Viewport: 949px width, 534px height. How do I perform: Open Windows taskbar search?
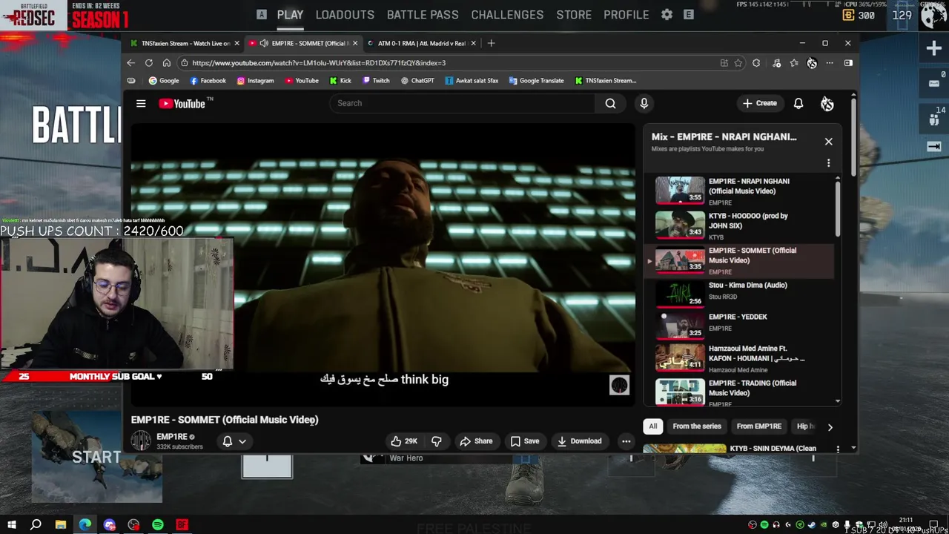tap(36, 525)
